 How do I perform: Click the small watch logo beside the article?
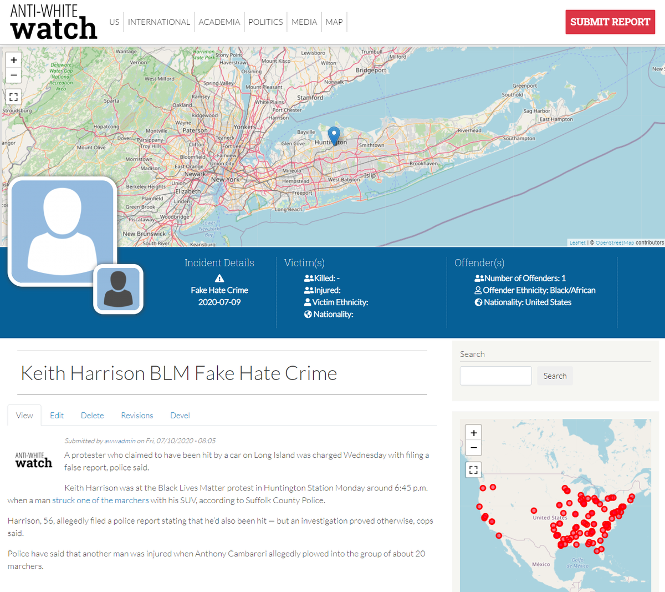point(34,460)
